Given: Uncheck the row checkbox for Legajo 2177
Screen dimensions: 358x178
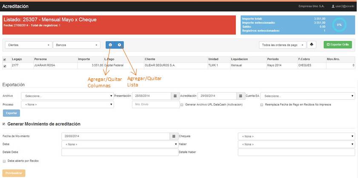Looking at the screenshot, I should (x=5, y=66).
